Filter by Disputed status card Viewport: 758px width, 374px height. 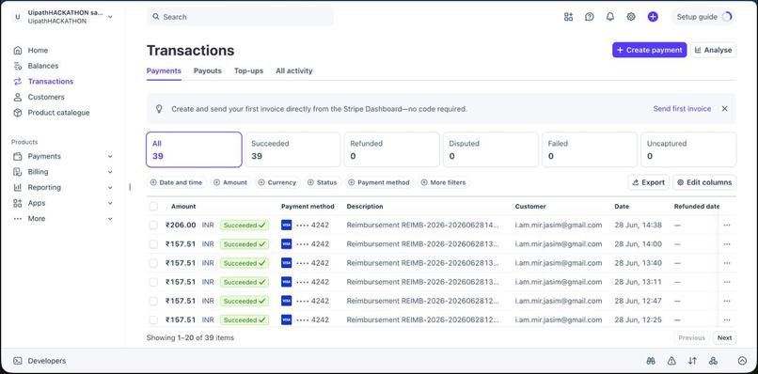pyautogui.click(x=491, y=149)
